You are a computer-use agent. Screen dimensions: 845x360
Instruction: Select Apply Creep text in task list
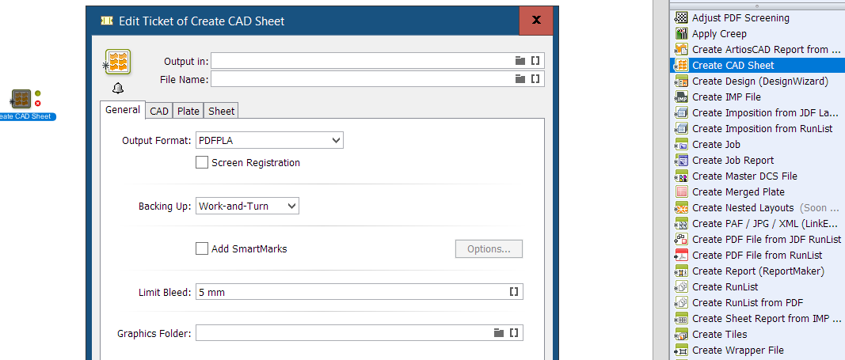pos(719,34)
